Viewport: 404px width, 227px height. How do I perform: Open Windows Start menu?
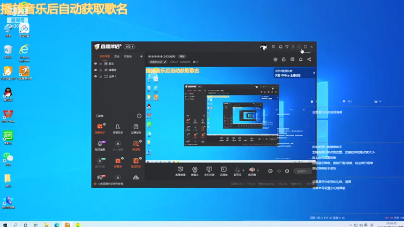(5, 224)
